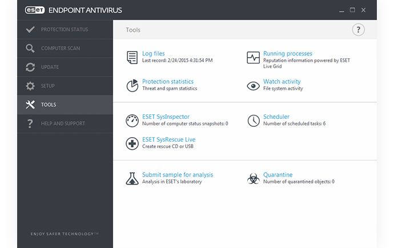Click the wrench icon beside Tools
The height and width of the screenshot is (248, 394).
point(30,105)
